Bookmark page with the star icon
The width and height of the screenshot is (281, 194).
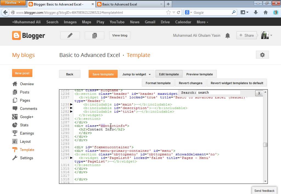point(168,12)
